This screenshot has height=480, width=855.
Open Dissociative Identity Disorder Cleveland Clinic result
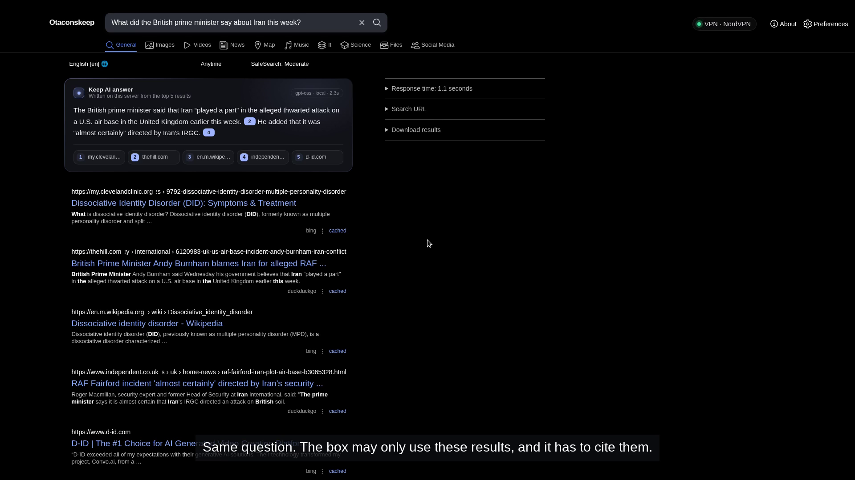[x=183, y=203]
